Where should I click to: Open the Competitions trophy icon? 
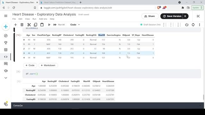(6, 42)
